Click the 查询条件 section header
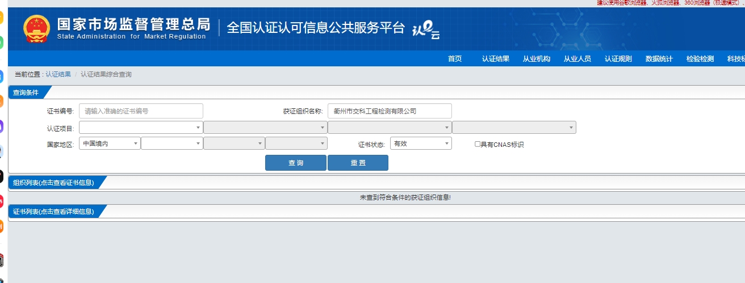The width and height of the screenshot is (745, 283). click(x=26, y=92)
